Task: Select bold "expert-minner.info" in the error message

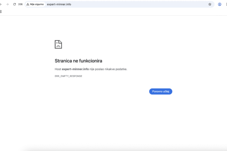Action: pos(75,69)
